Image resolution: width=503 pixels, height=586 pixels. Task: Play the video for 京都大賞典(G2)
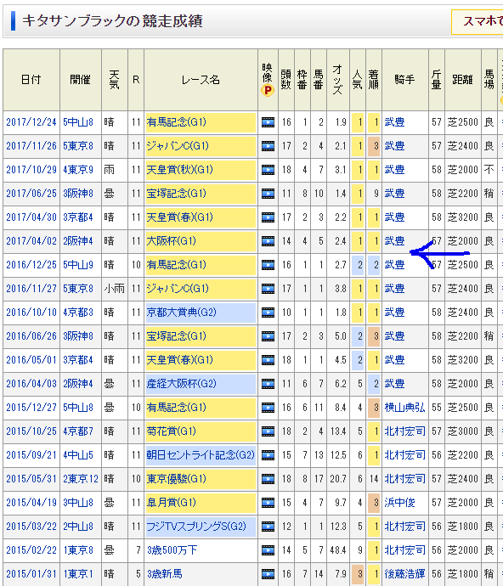[x=268, y=313]
